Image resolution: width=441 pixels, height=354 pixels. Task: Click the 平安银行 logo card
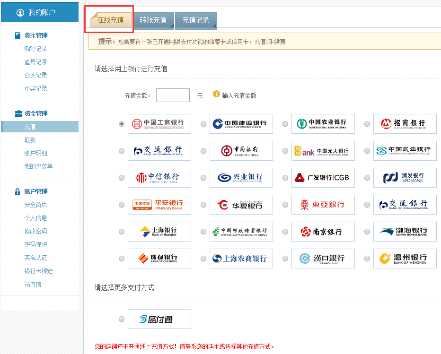coord(159,205)
